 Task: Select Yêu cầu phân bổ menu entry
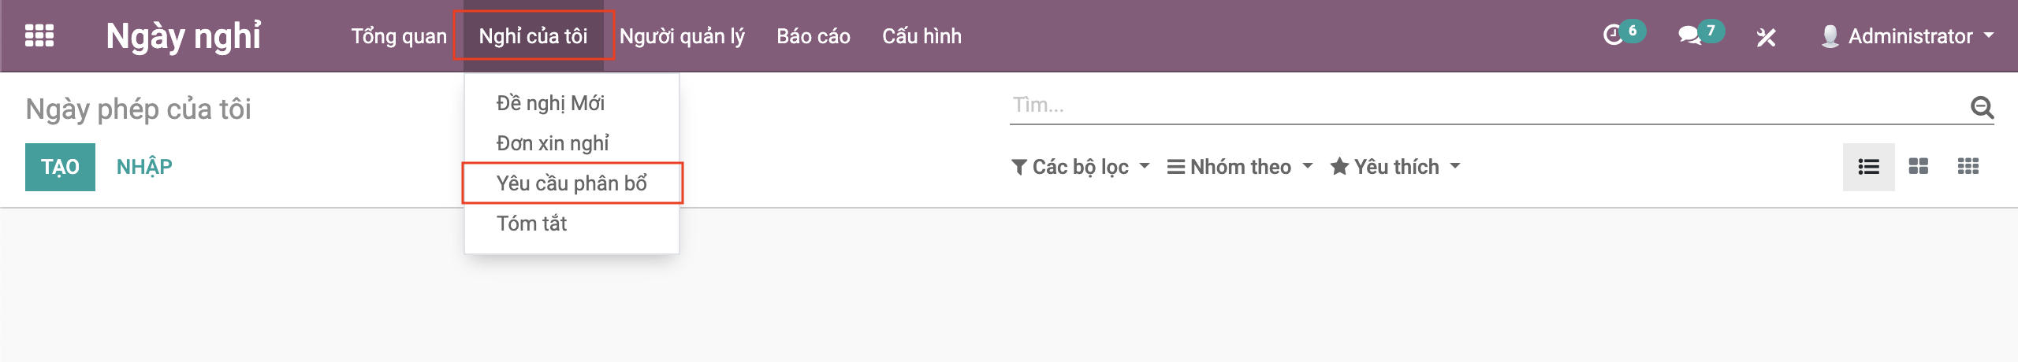(x=572, y=183)
